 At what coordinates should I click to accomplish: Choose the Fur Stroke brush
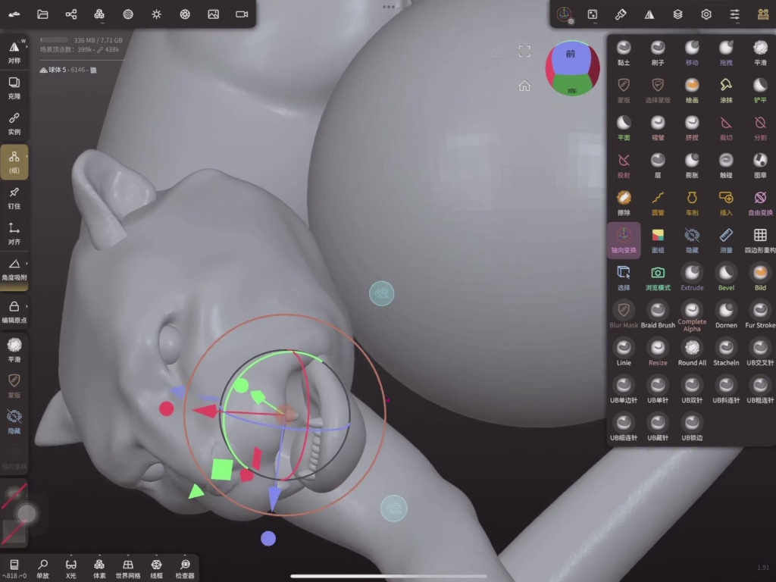pyautogui.click(x=760, y=316)
